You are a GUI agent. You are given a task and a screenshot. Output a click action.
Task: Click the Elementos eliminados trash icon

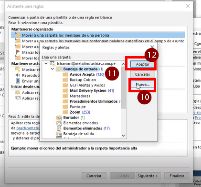[59, 128]
